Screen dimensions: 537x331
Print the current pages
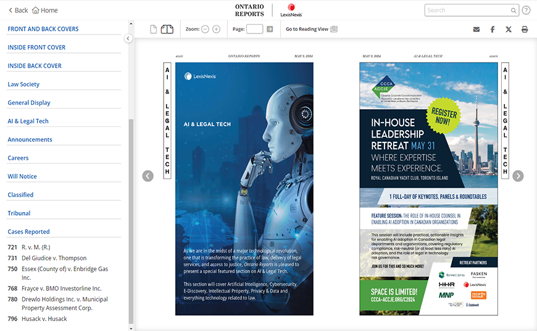(525, 29)
